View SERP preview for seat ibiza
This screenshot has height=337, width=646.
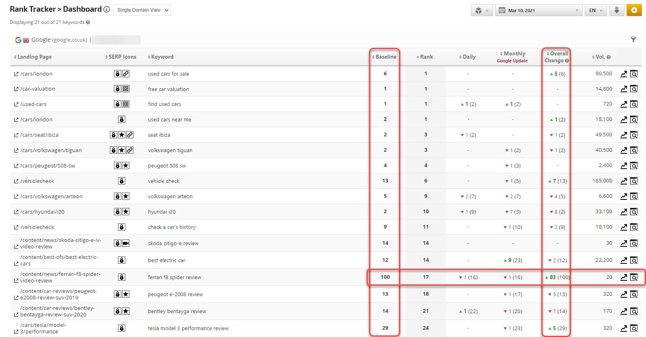[634, 135]
